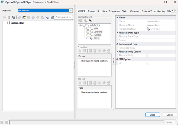Check the Datetime domain checkbox

(88, 32)
